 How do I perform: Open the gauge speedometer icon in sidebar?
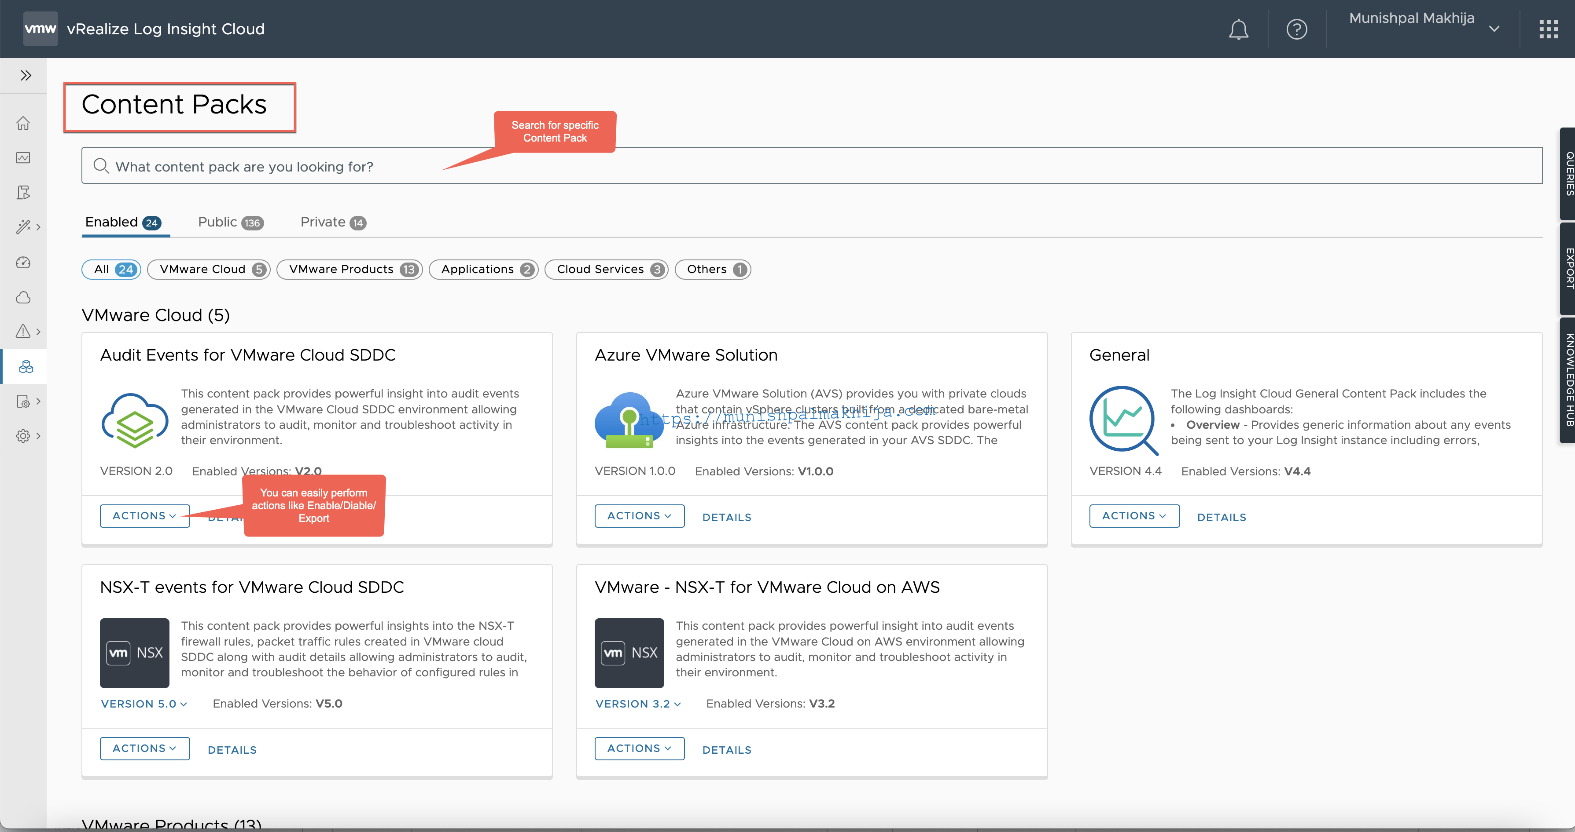click(23, 262)
